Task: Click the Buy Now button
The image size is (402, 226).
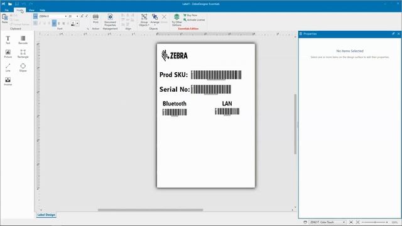Action: [x=190, y=15]
